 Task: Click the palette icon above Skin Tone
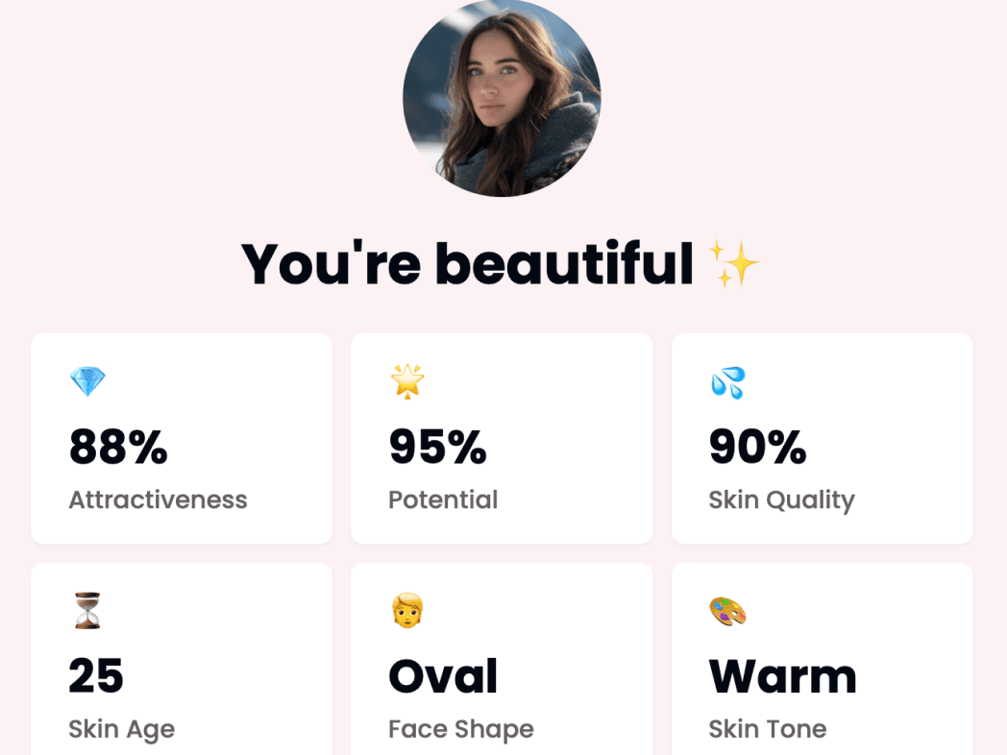[x=728, y=610]
